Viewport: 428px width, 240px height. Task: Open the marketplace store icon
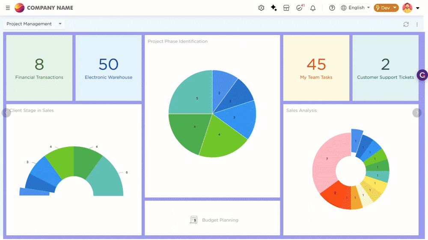(x=286, y=8)
